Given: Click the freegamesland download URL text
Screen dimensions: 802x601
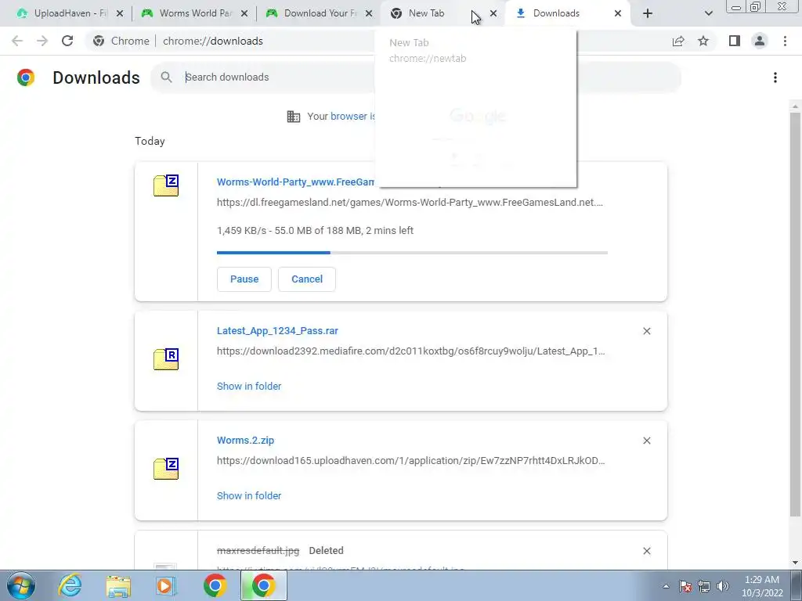Looking at the screenshot, I should pyautogui.click(x=410, y=203).
